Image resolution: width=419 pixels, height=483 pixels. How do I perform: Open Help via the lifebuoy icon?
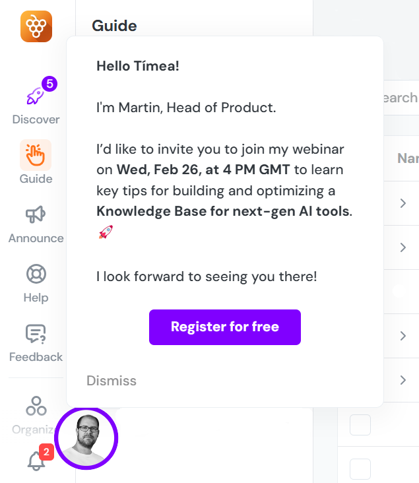point(36,274)
